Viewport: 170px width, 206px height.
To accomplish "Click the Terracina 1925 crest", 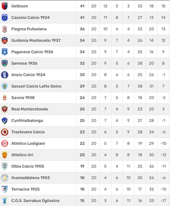I will tap(4, 189).
